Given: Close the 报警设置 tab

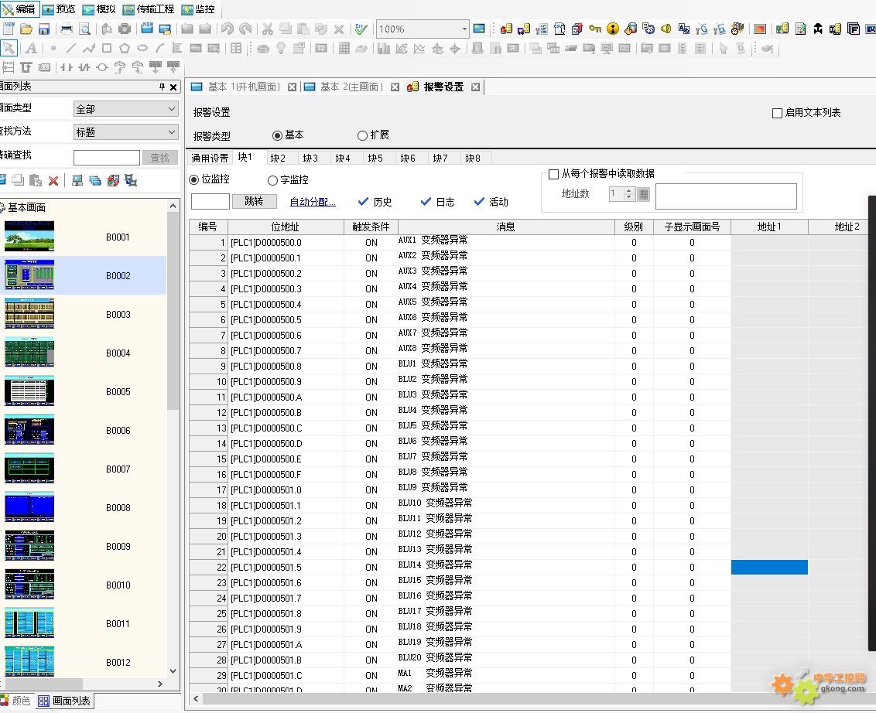Looking at the screenshot, I should click(475, 87).
